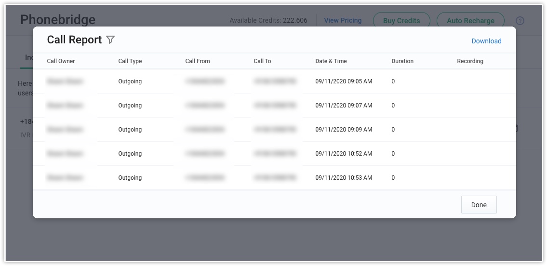Click the Available Credits balance text

pos(268,20)
